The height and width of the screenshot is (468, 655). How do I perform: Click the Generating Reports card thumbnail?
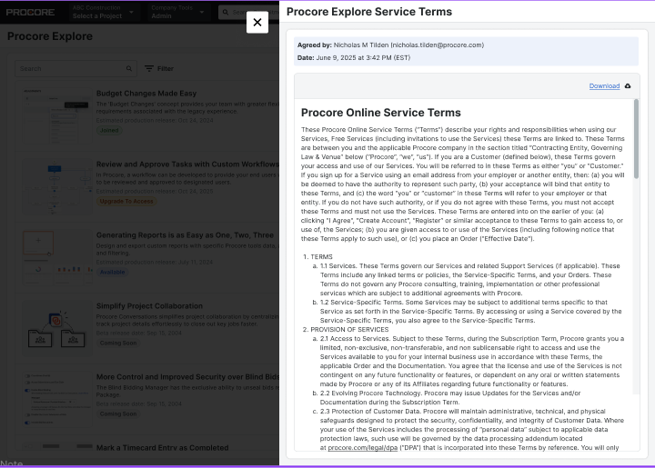pyautogui.click(x=56, y=258)
